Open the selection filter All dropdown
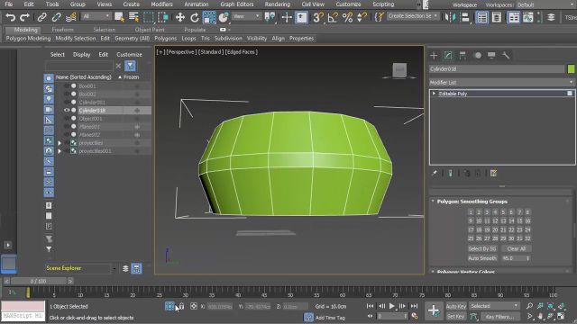Image resolution: width=577 pixels, height=324 pixels. (96, 16)
